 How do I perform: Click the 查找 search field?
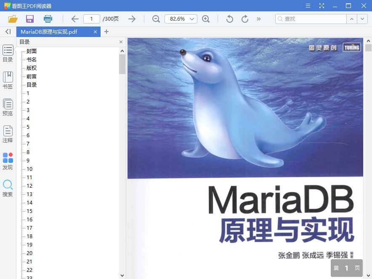[x=311, y=19]
